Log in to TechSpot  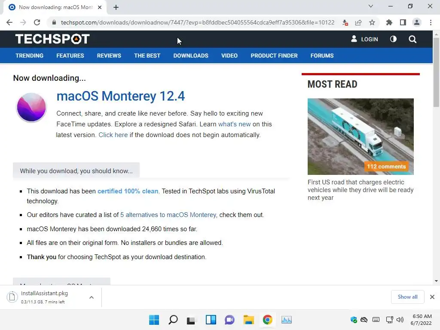pyautogui.click(x=364, y=39)
